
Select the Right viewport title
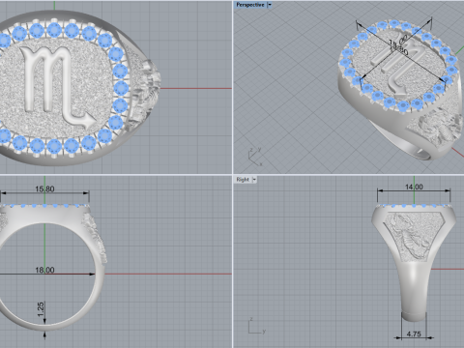(243, 180)
